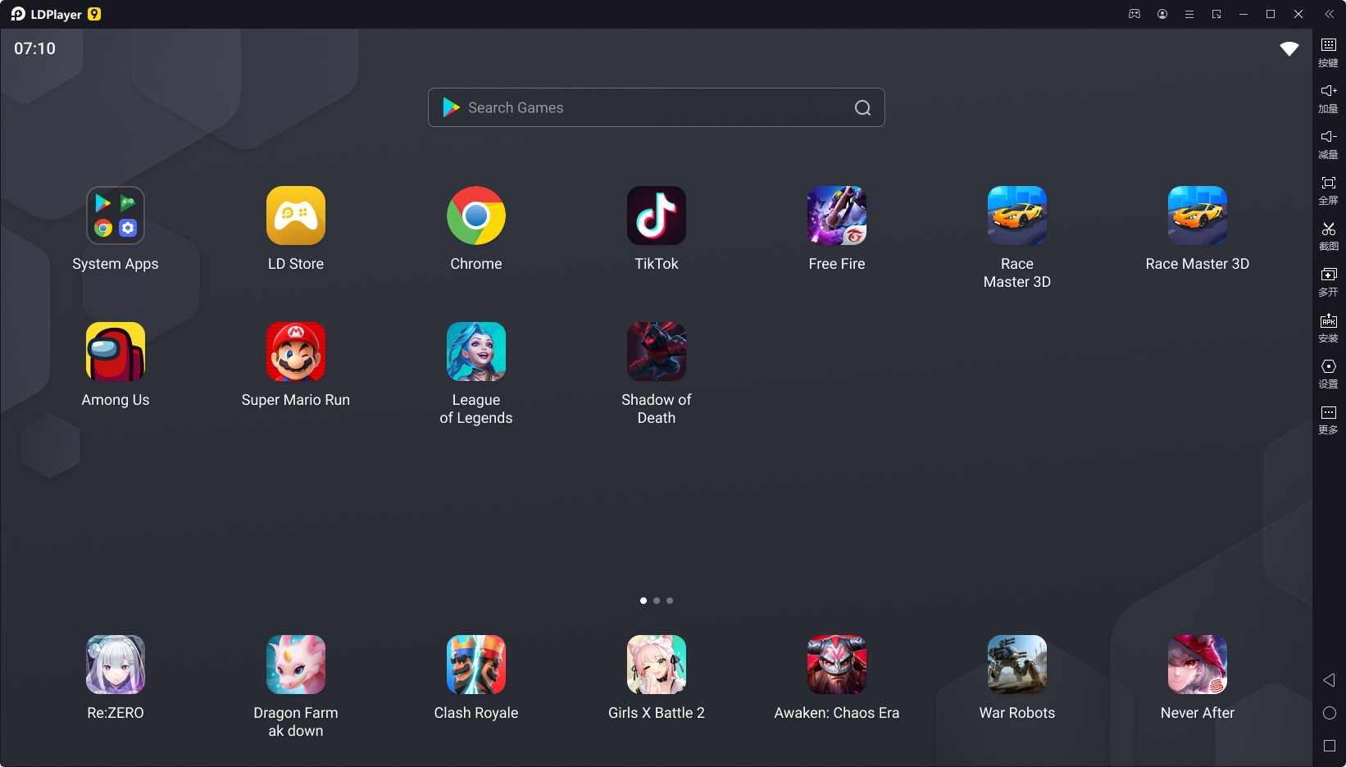1346x767 pixels.
Task: Select the first home page dot
Action: tap(643, 601)
